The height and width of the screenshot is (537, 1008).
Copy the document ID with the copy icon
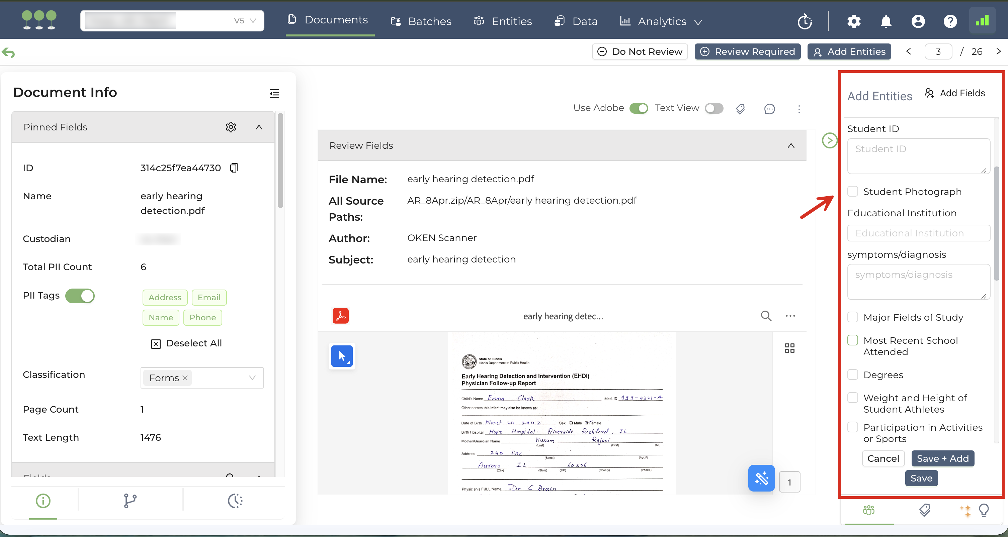click(234, 168)
